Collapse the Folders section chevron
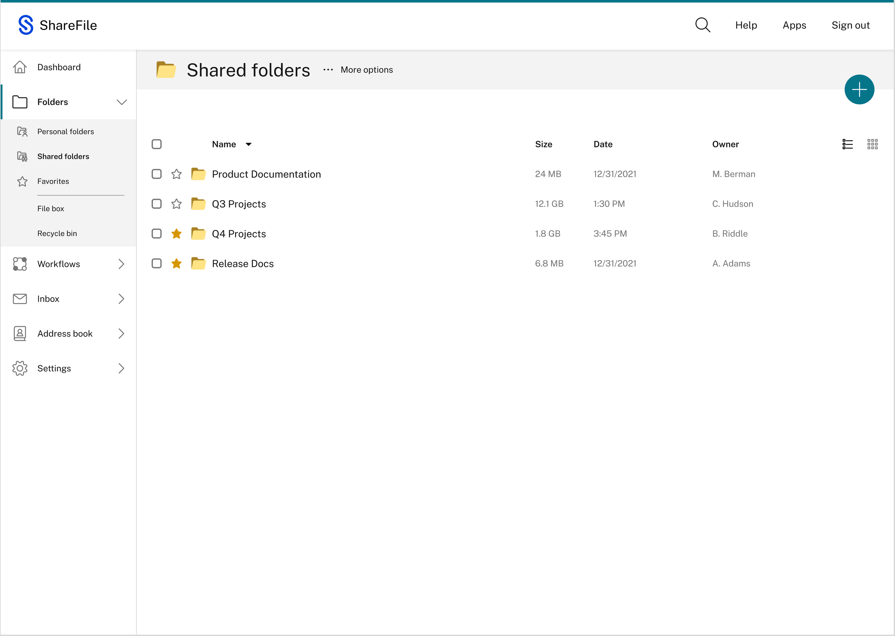Viewport: 895px width, 636px height. (121, 102)
